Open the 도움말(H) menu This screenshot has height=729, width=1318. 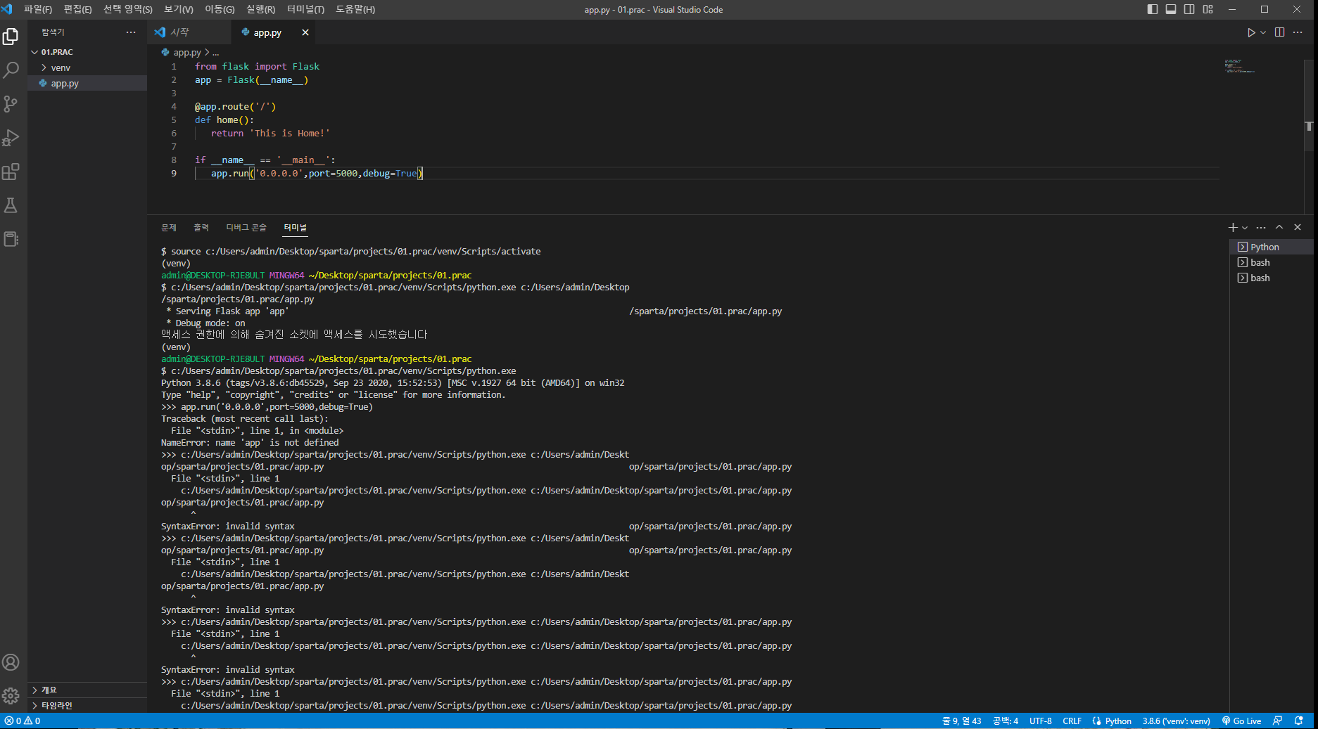(x=355, y=9)
